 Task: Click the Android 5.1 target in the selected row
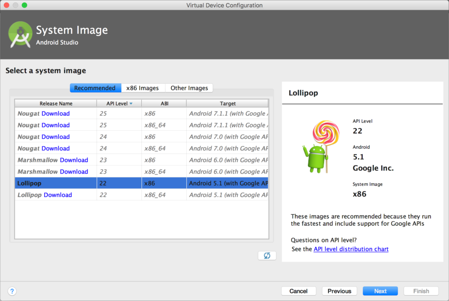click(228, 183)
